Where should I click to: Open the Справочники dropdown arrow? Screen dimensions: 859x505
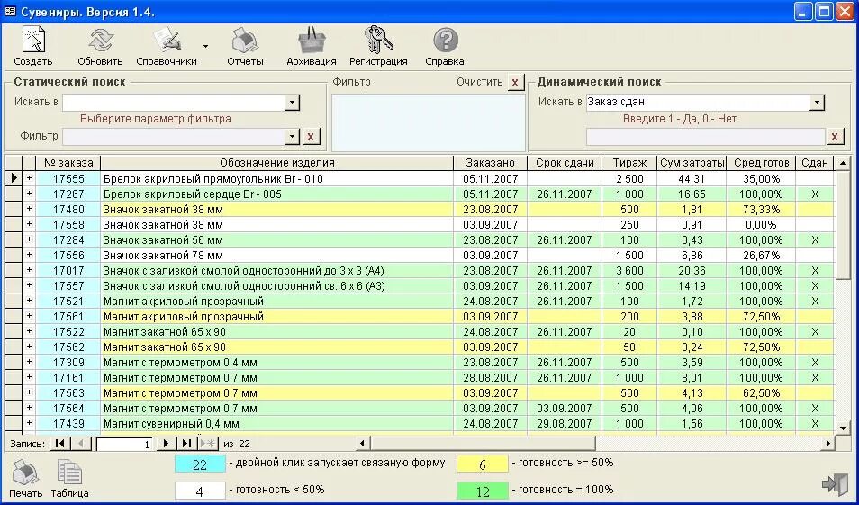click(205, 47)
